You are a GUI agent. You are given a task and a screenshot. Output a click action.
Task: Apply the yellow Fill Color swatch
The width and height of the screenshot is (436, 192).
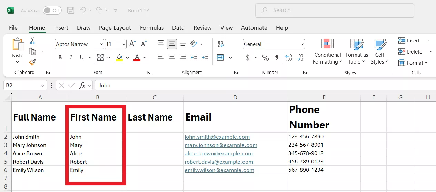click(x=119, y=58)
